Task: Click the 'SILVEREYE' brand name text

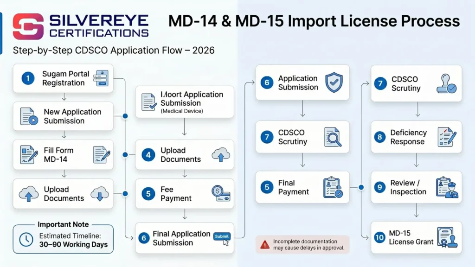Action: click(99, 21)
